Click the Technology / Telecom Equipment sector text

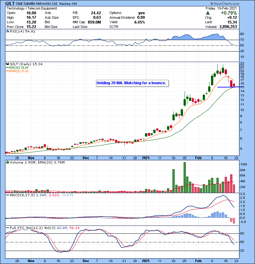pyautogui.click(x=32, y=8)
